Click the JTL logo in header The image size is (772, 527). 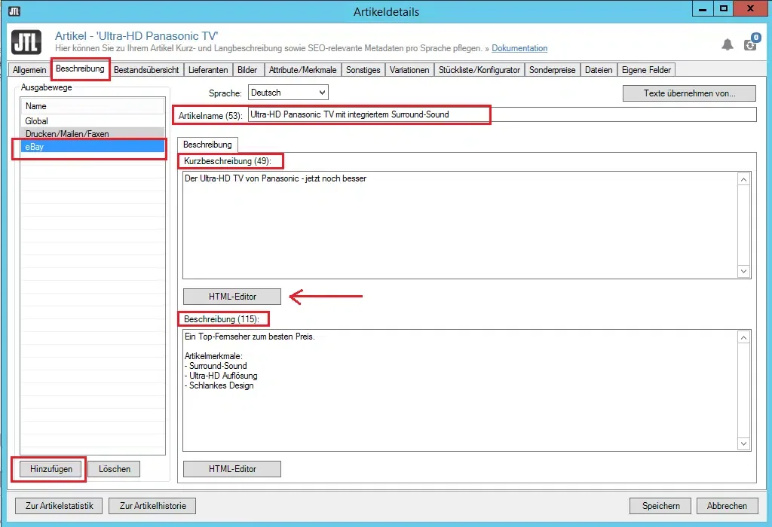pyautogui.click(x=26, y=42)
